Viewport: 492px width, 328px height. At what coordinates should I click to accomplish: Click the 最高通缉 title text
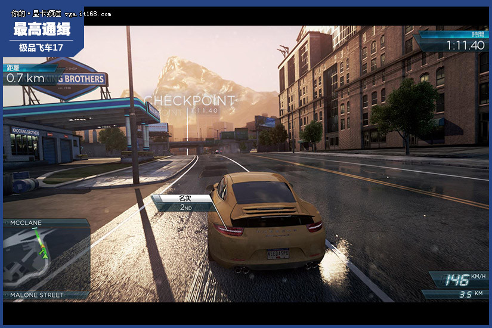[x=42, y=29]
